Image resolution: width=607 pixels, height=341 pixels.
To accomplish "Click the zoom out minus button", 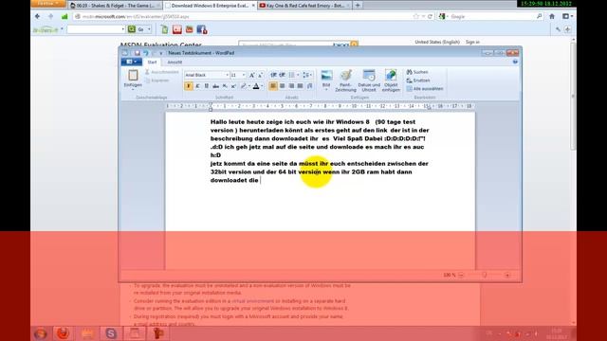I will click(461, 275).
